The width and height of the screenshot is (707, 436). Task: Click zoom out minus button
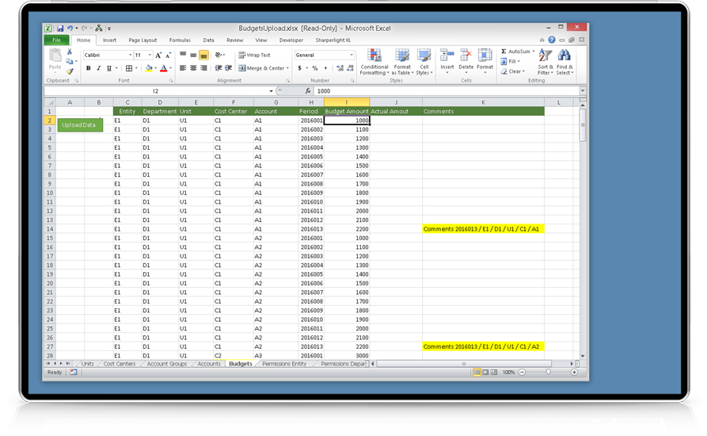point(522,373)
